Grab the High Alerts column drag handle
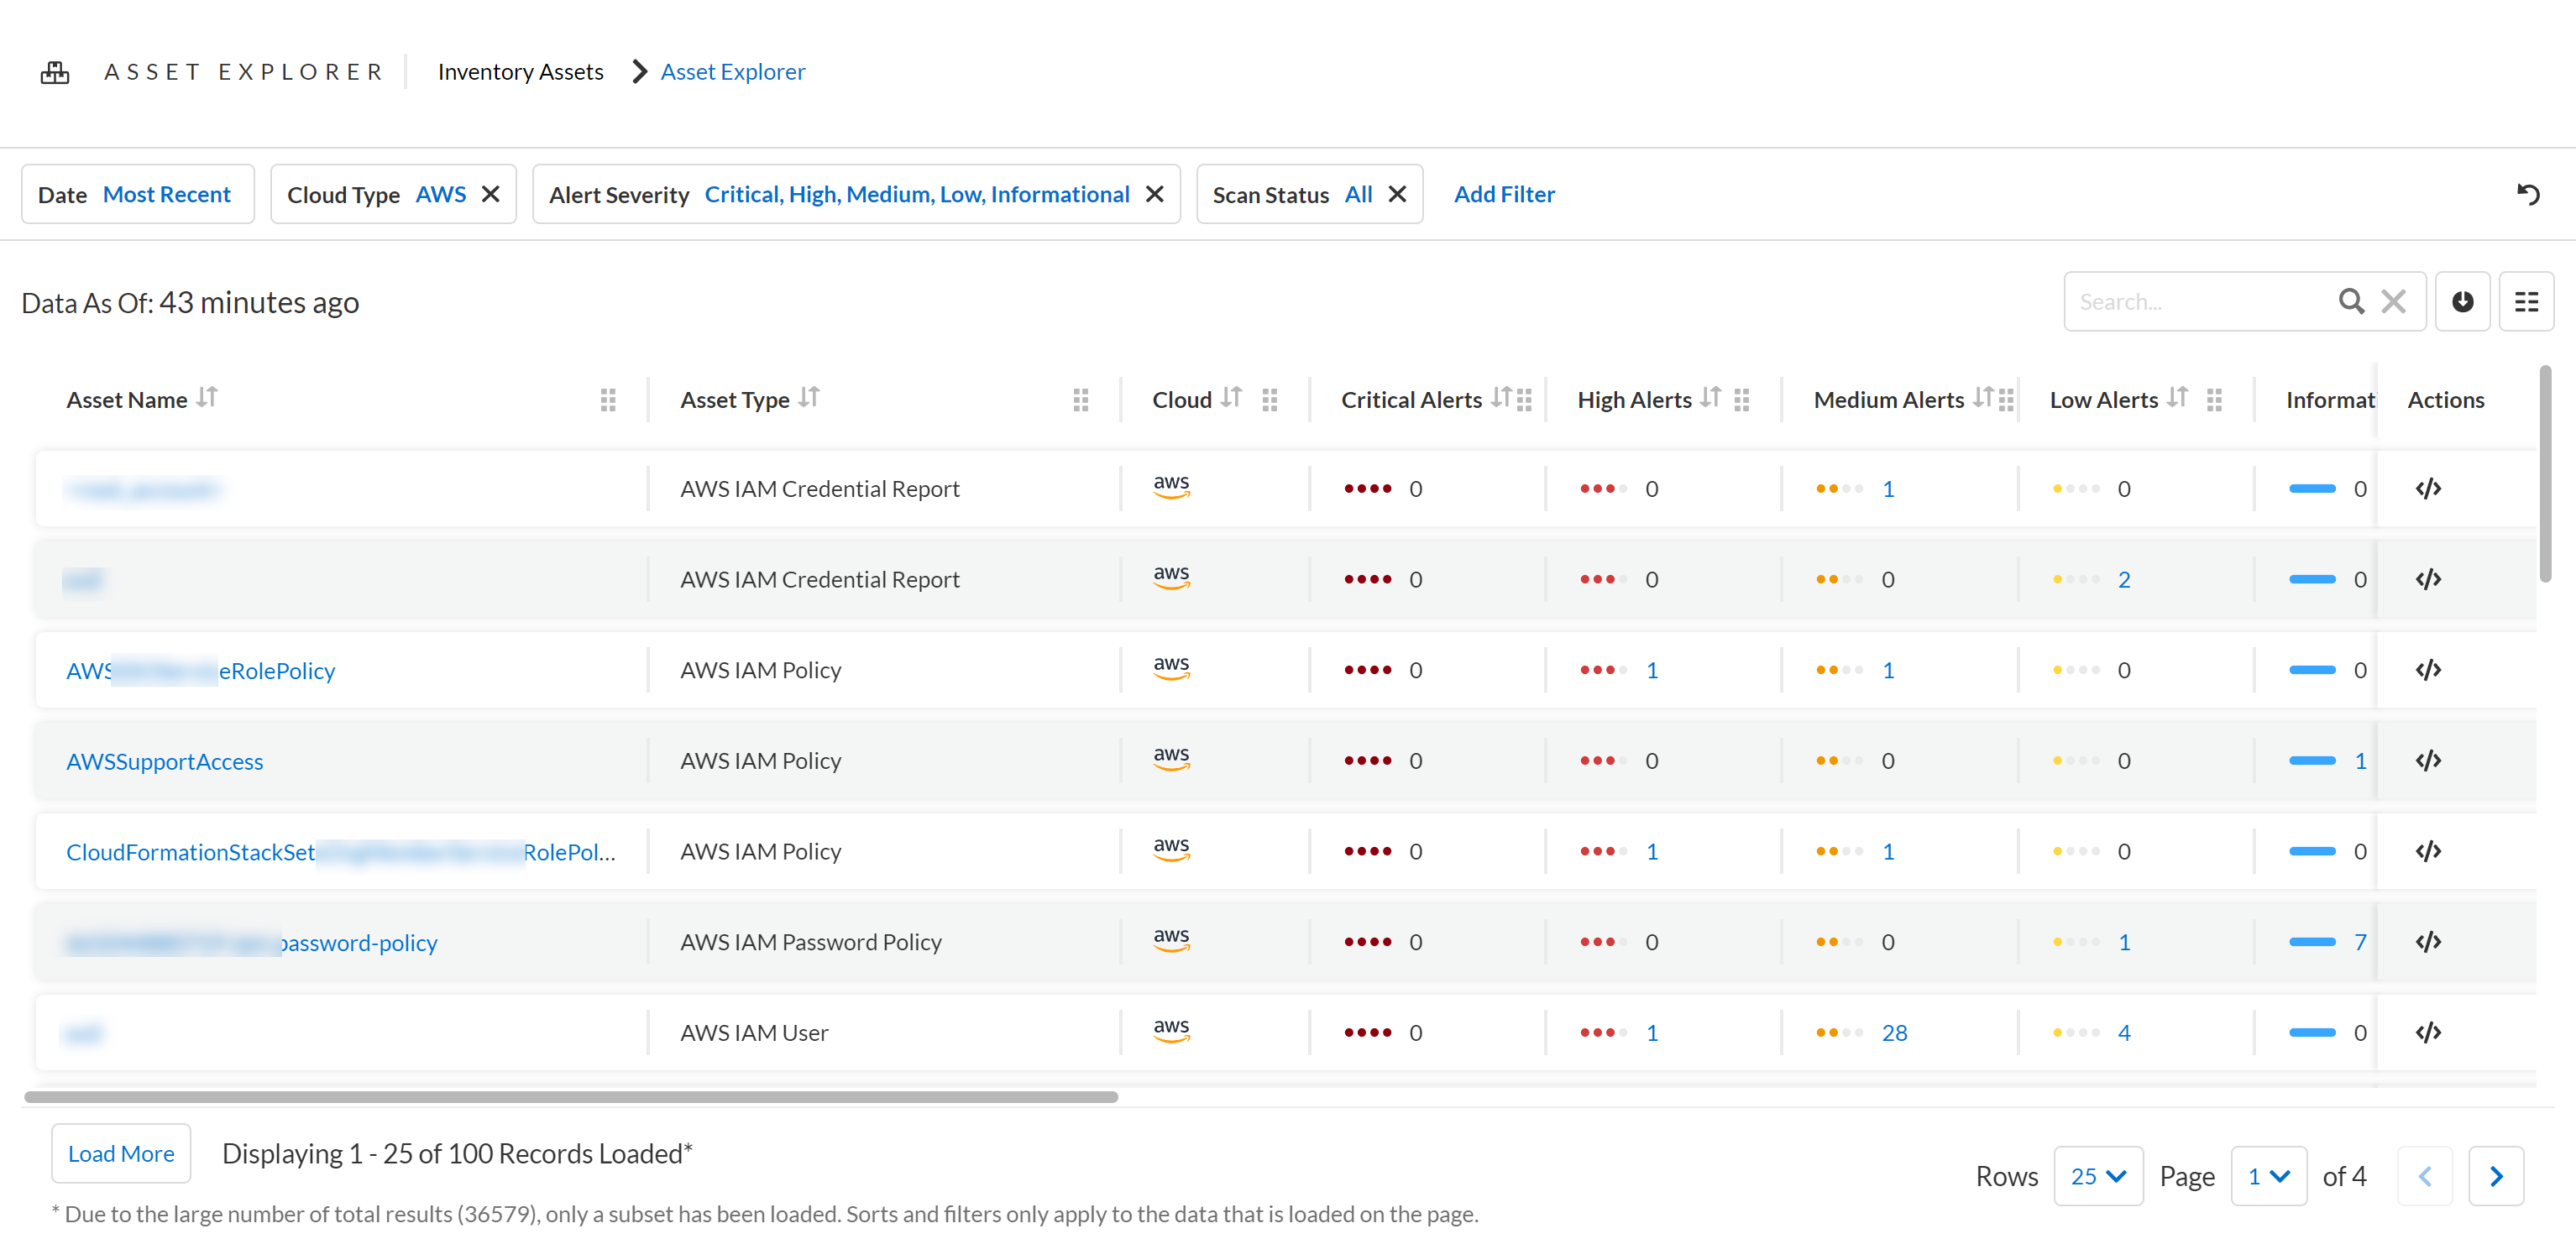2576x1239 pixels. [x=1742, y=400]
